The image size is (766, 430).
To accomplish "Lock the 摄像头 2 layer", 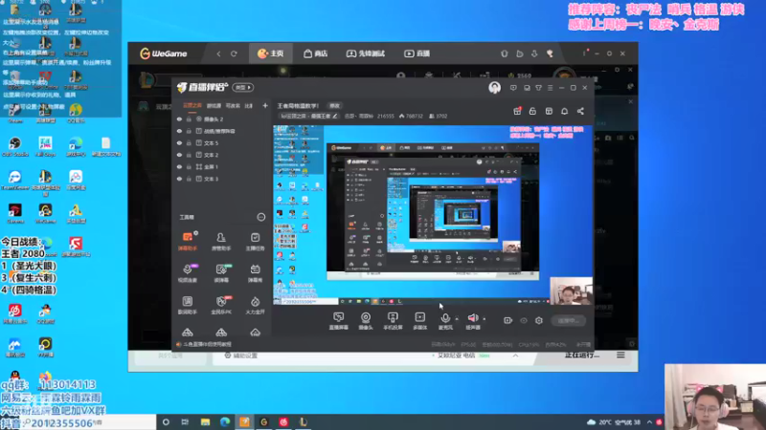I will (x=189, y=118).
